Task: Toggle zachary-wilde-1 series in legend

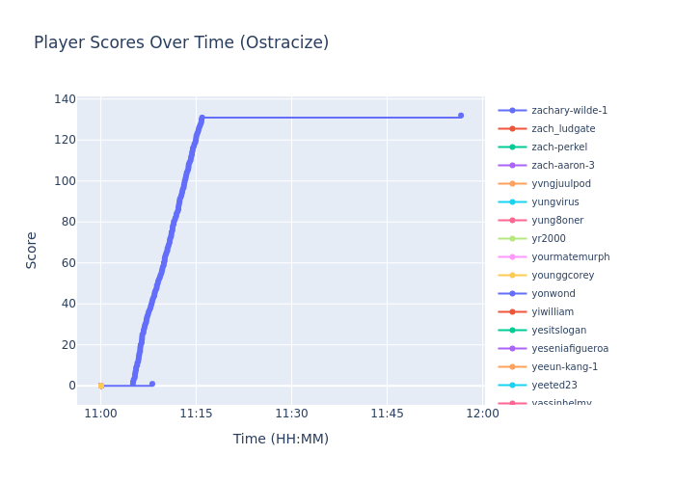Action: click(569, 111)
